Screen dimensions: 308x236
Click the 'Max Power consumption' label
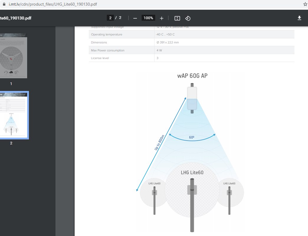(108, 50)
